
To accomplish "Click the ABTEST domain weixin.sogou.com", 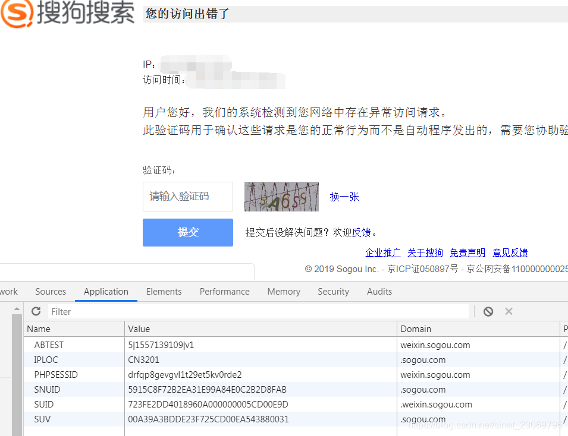I will click(435, 345).
